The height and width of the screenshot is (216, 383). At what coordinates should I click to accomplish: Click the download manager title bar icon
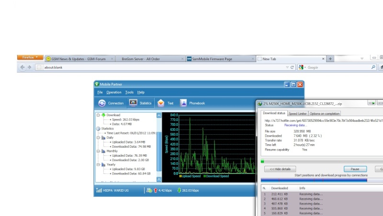pyautogui.click(x=259, y=104)
